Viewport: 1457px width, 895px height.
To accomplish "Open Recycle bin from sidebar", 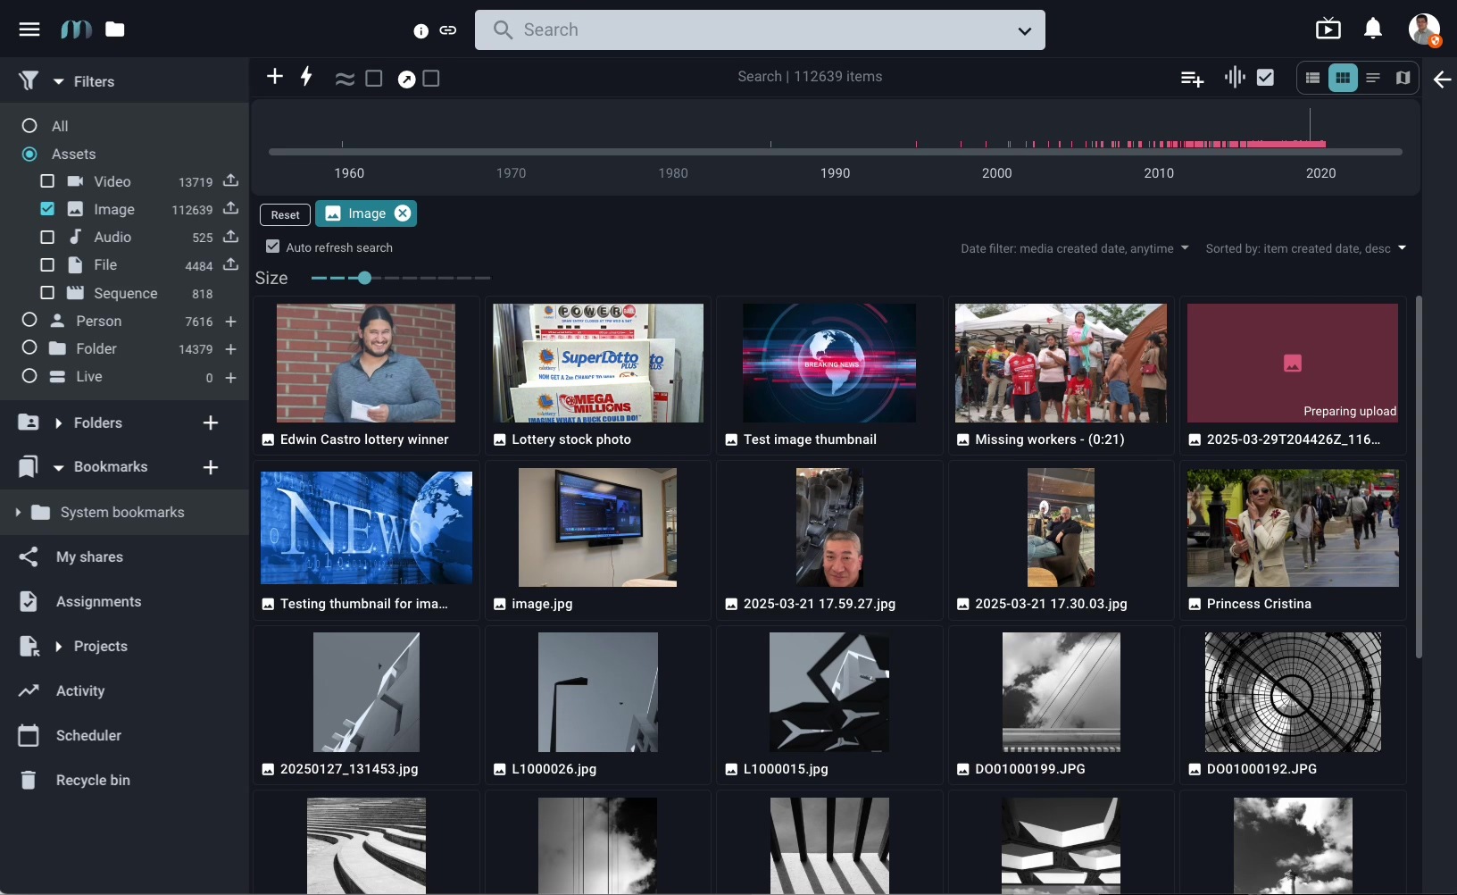I will coord(93,780).
